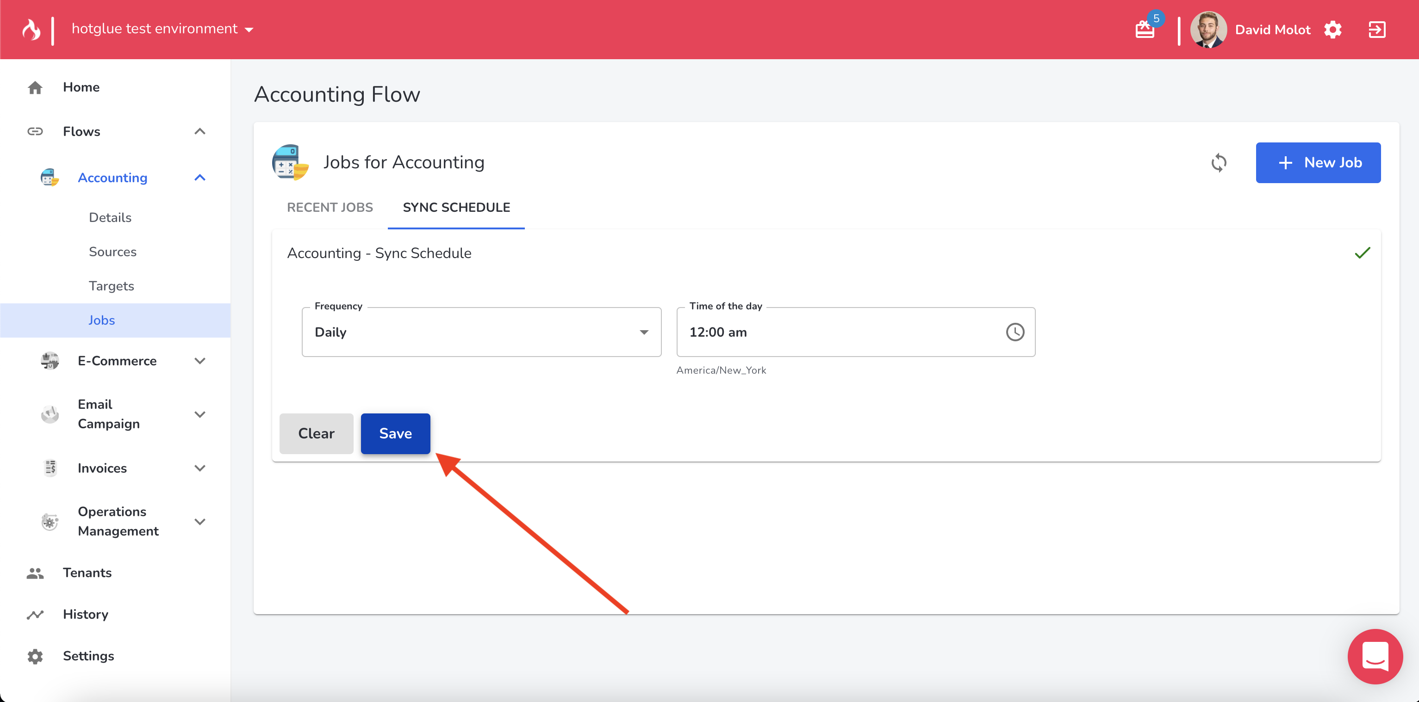Click the logout icon in header
This screenshot has height=702, width=1419.
coord(1376,30)
